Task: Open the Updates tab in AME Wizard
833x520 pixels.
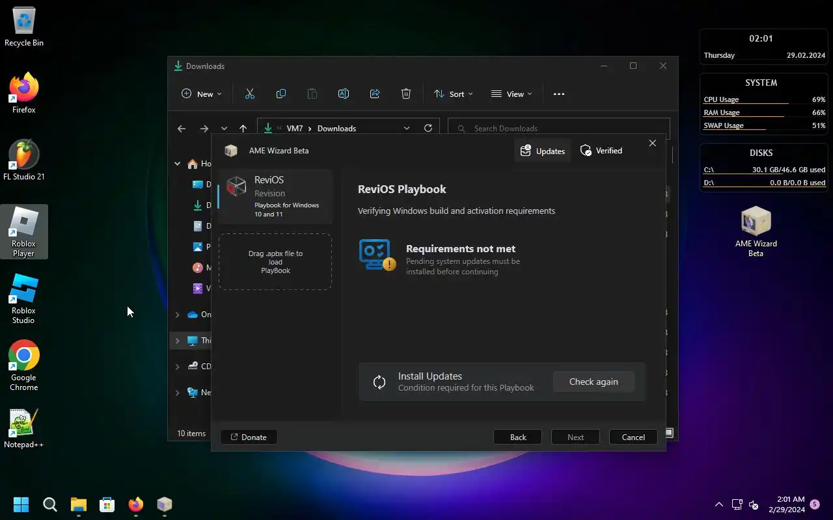Action: tap(542, 151)
